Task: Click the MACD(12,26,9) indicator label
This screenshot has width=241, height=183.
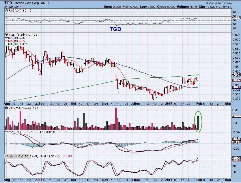Action: 21,132
